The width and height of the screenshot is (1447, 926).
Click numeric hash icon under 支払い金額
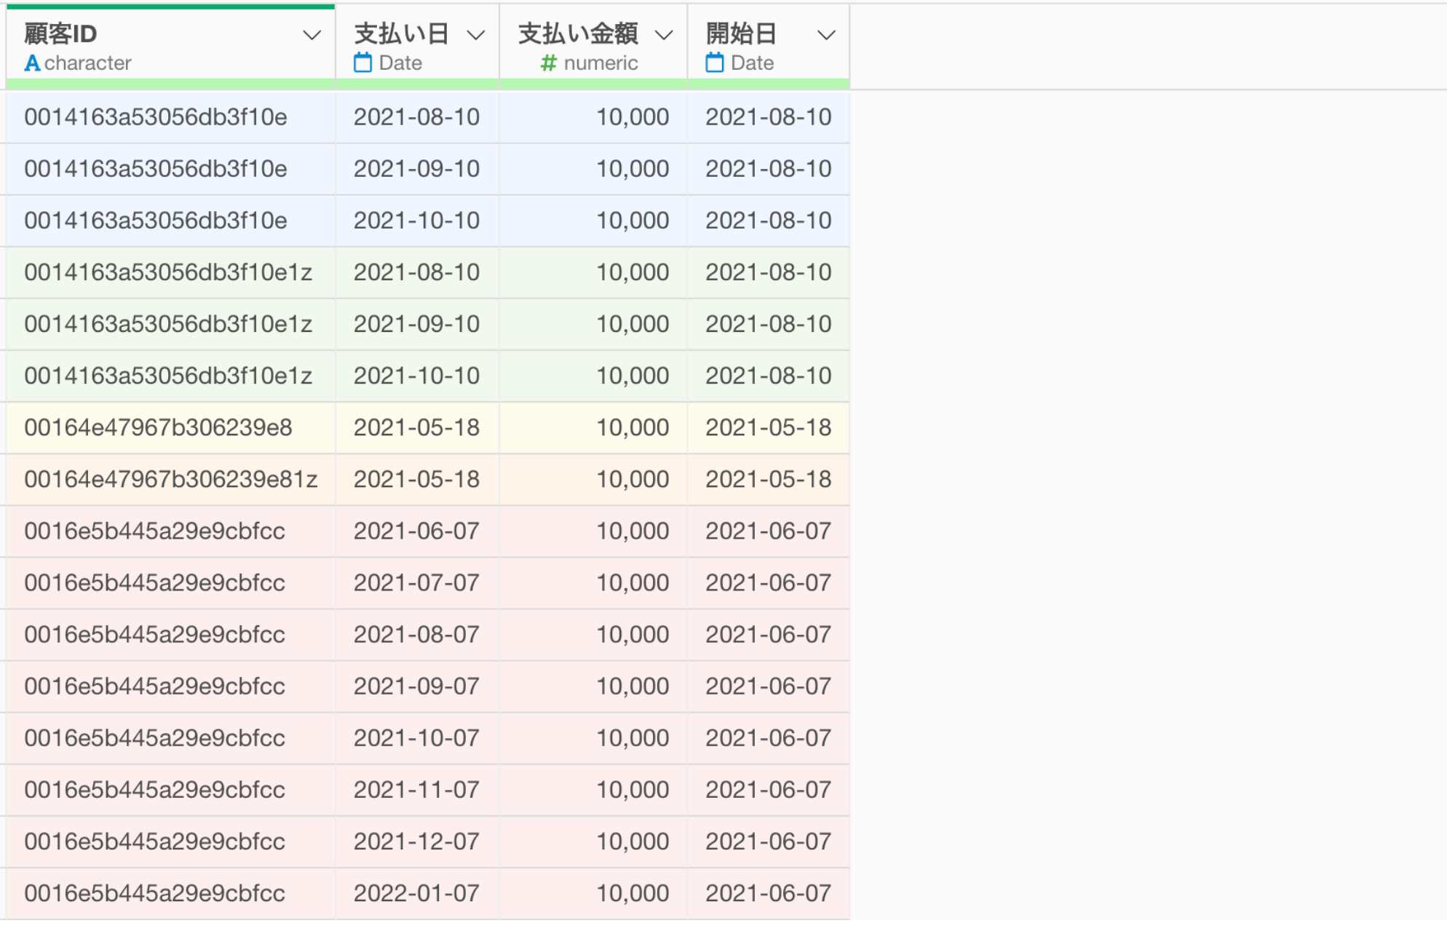pos(549,63)
